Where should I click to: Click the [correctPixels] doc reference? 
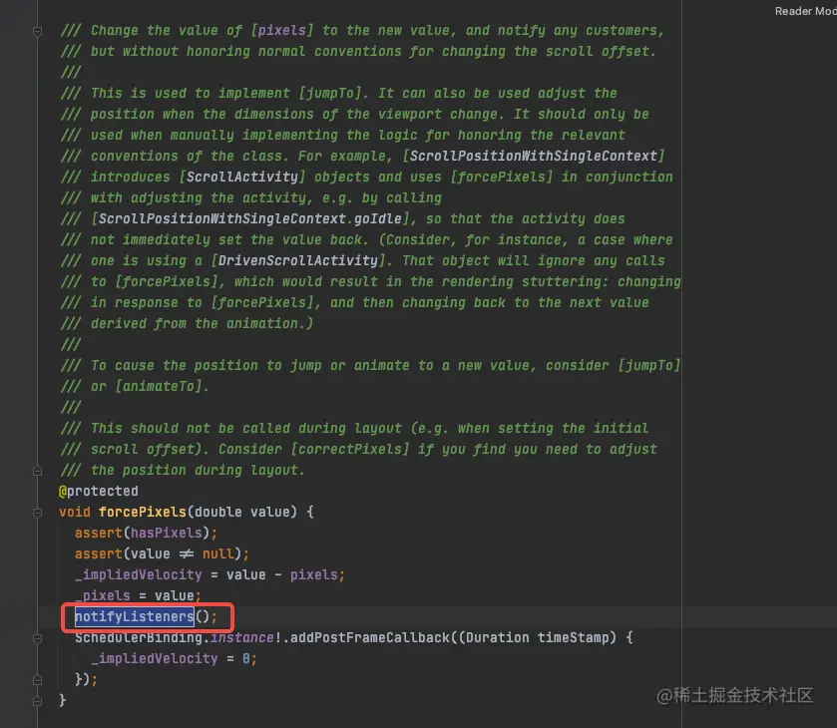[350, 450]
